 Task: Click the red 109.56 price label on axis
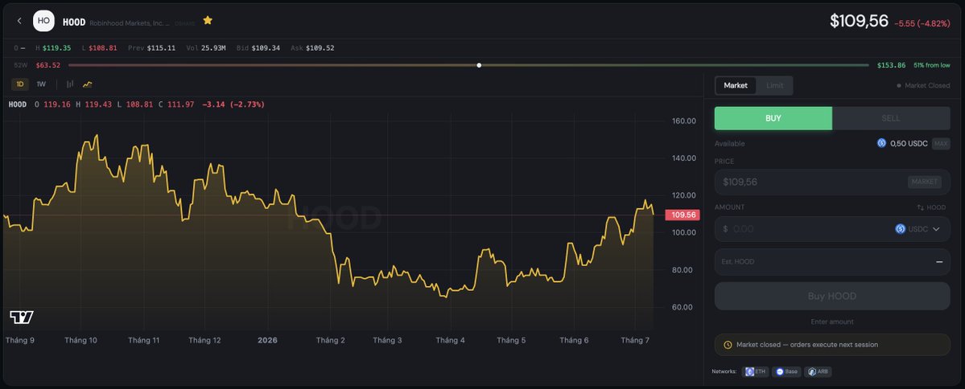click(683, 215)
